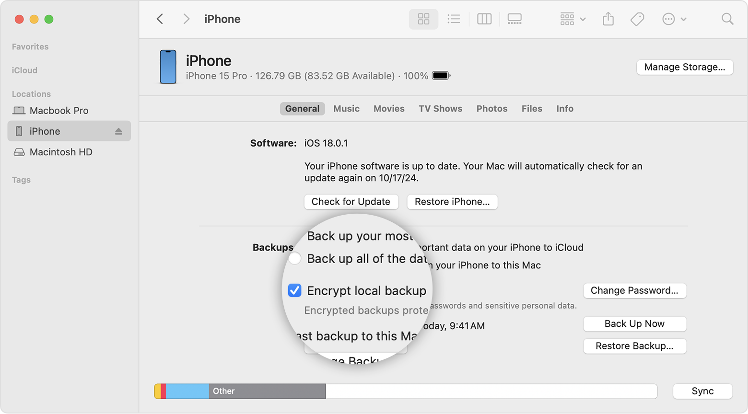Screen dimensions: 748x414
Task: Click Back Up Now button
Action: tap(634, 324)
